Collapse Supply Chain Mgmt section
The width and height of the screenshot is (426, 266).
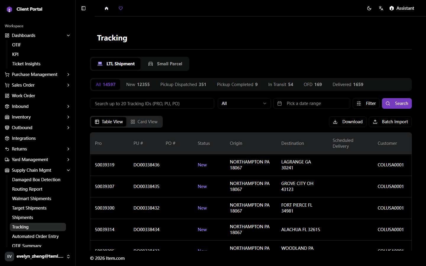point(68,170)
